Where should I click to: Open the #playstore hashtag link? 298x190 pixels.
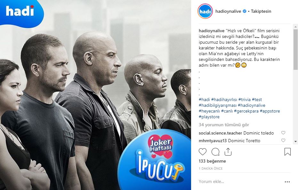click(x=209, y=117)
